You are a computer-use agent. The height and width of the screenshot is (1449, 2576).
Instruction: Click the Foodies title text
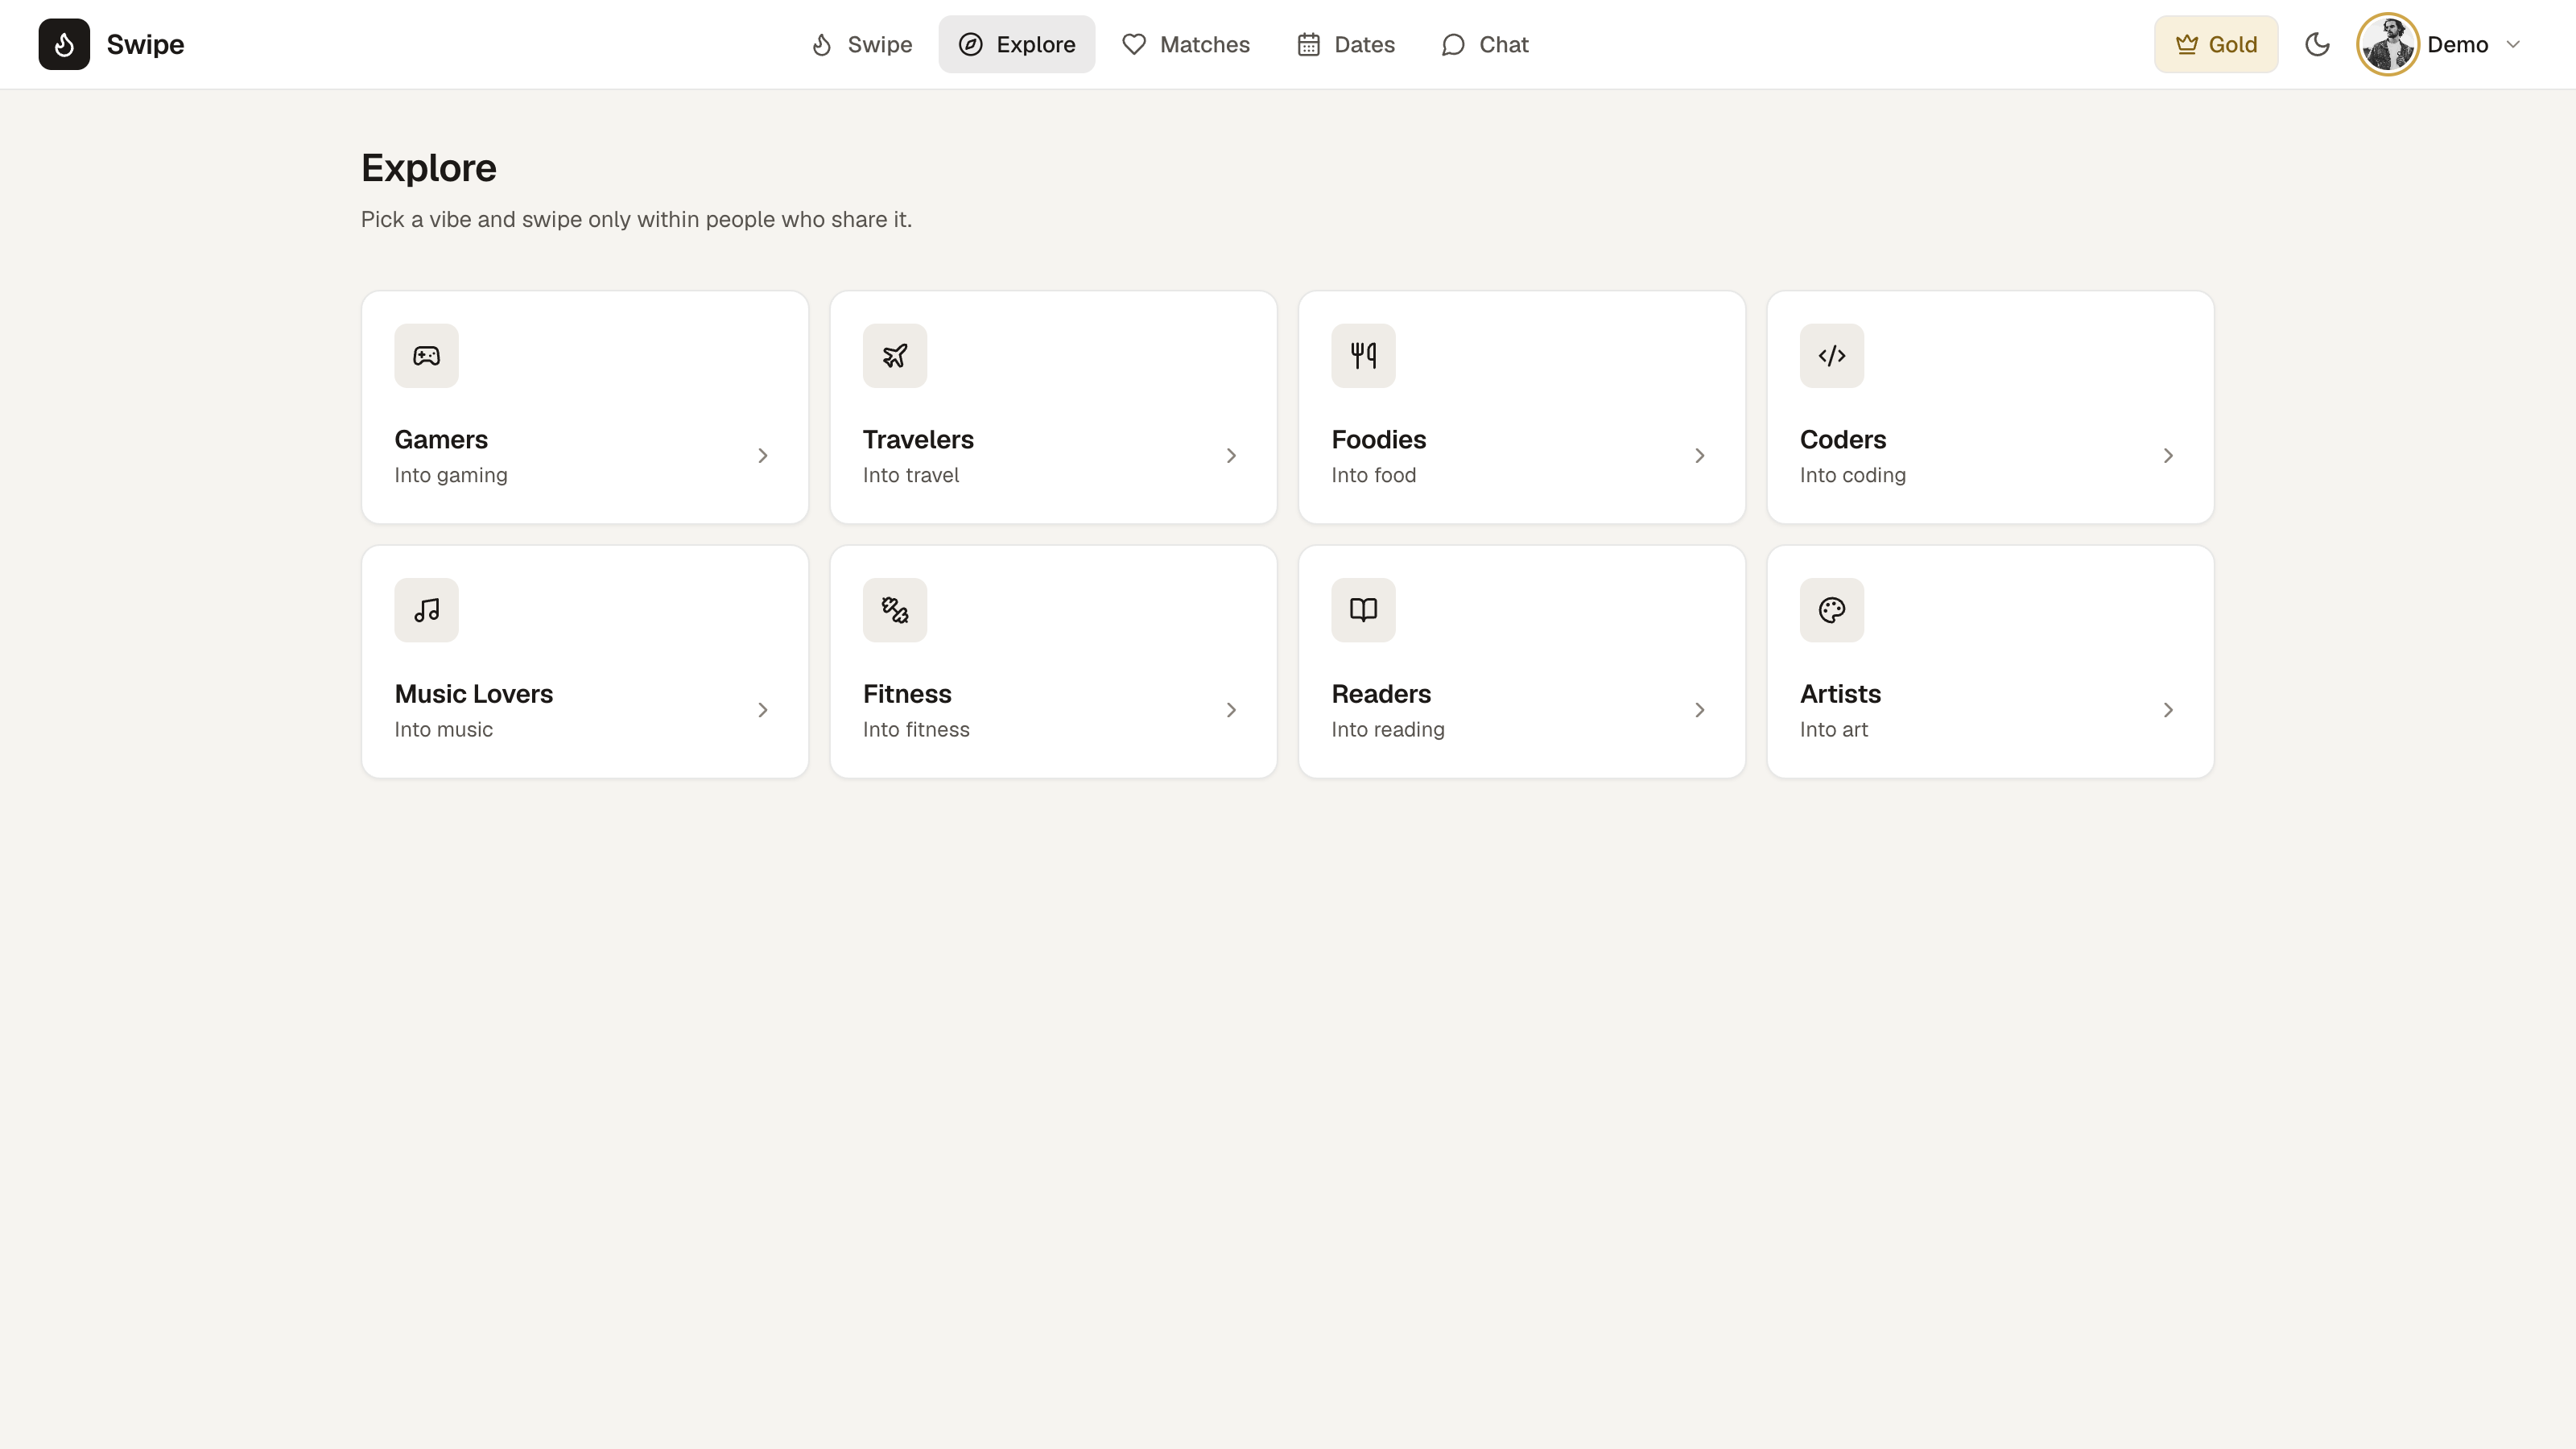pyautogui.click(x=1378, y=440)
